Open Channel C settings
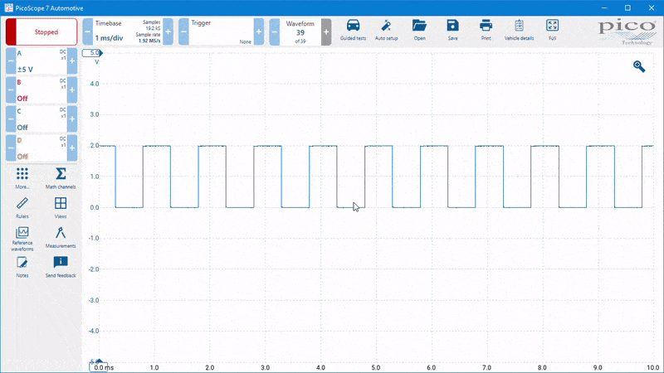The image size is (664, 373). 41,119
